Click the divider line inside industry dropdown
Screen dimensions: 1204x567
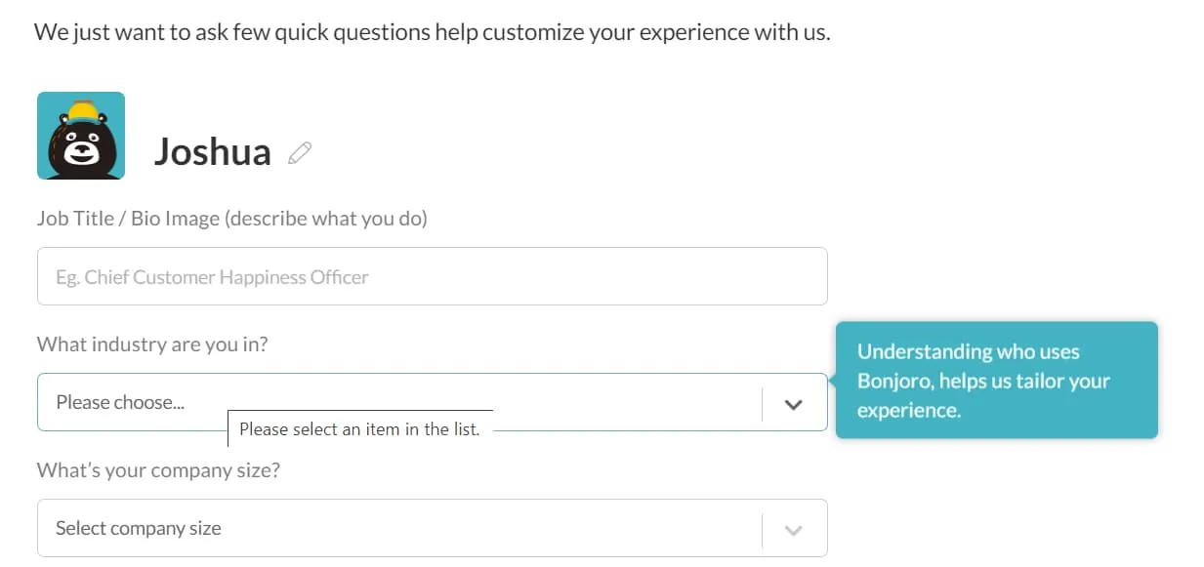[x=762, y=403]
